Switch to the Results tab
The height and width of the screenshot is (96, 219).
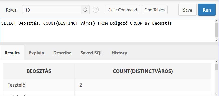(12, 53)
